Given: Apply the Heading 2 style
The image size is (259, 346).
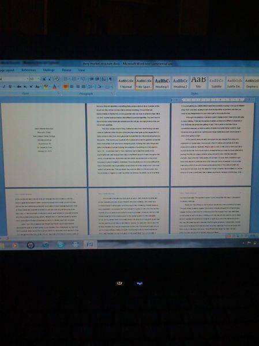Looking at the screenshot, I should 180,82.
